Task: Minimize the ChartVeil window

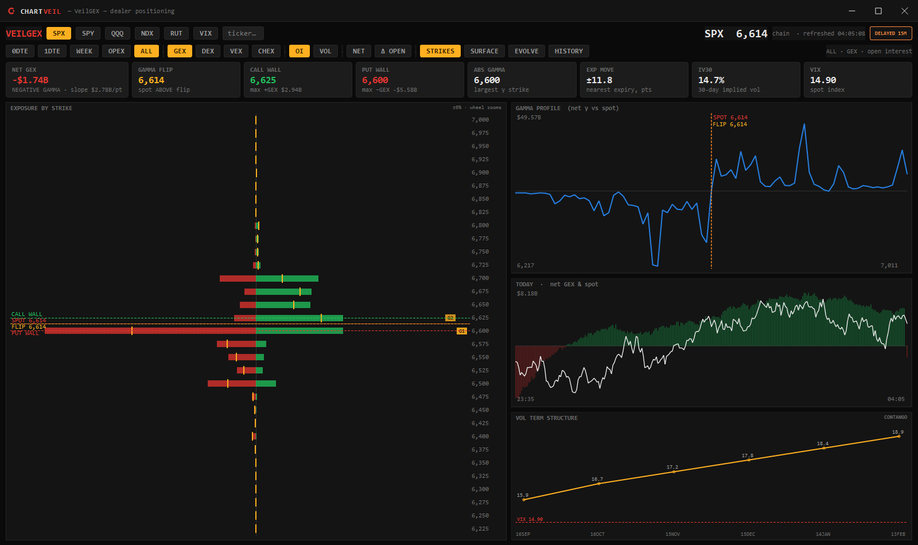Action: pos(852,11)
